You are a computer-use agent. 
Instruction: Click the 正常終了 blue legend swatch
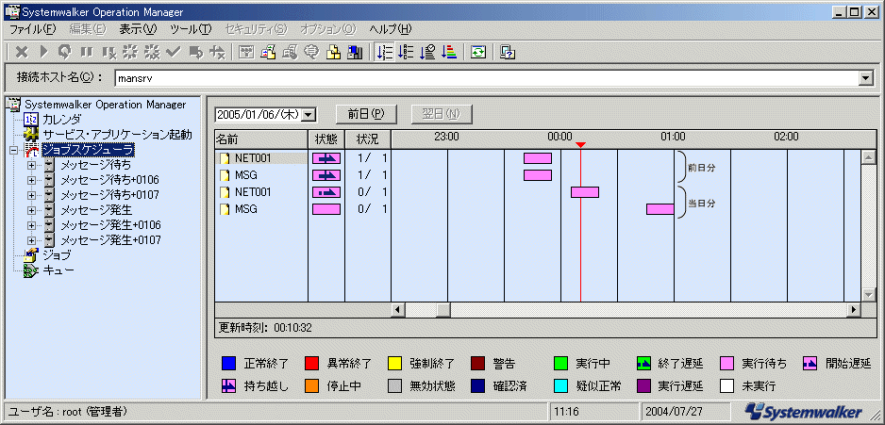pyautogui.click(x=228, y=363)
